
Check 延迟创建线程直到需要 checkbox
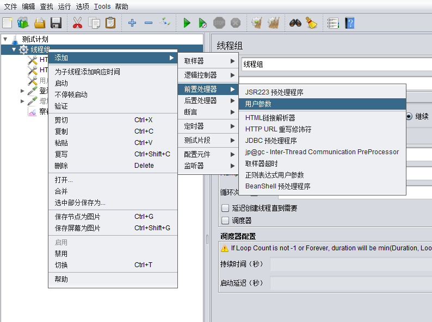(x=225, y=208)
